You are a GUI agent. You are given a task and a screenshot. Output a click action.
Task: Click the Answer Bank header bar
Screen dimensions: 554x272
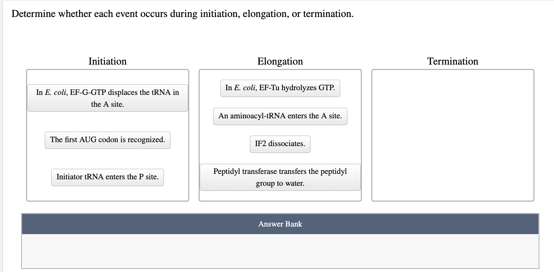(x=280, y=224)
